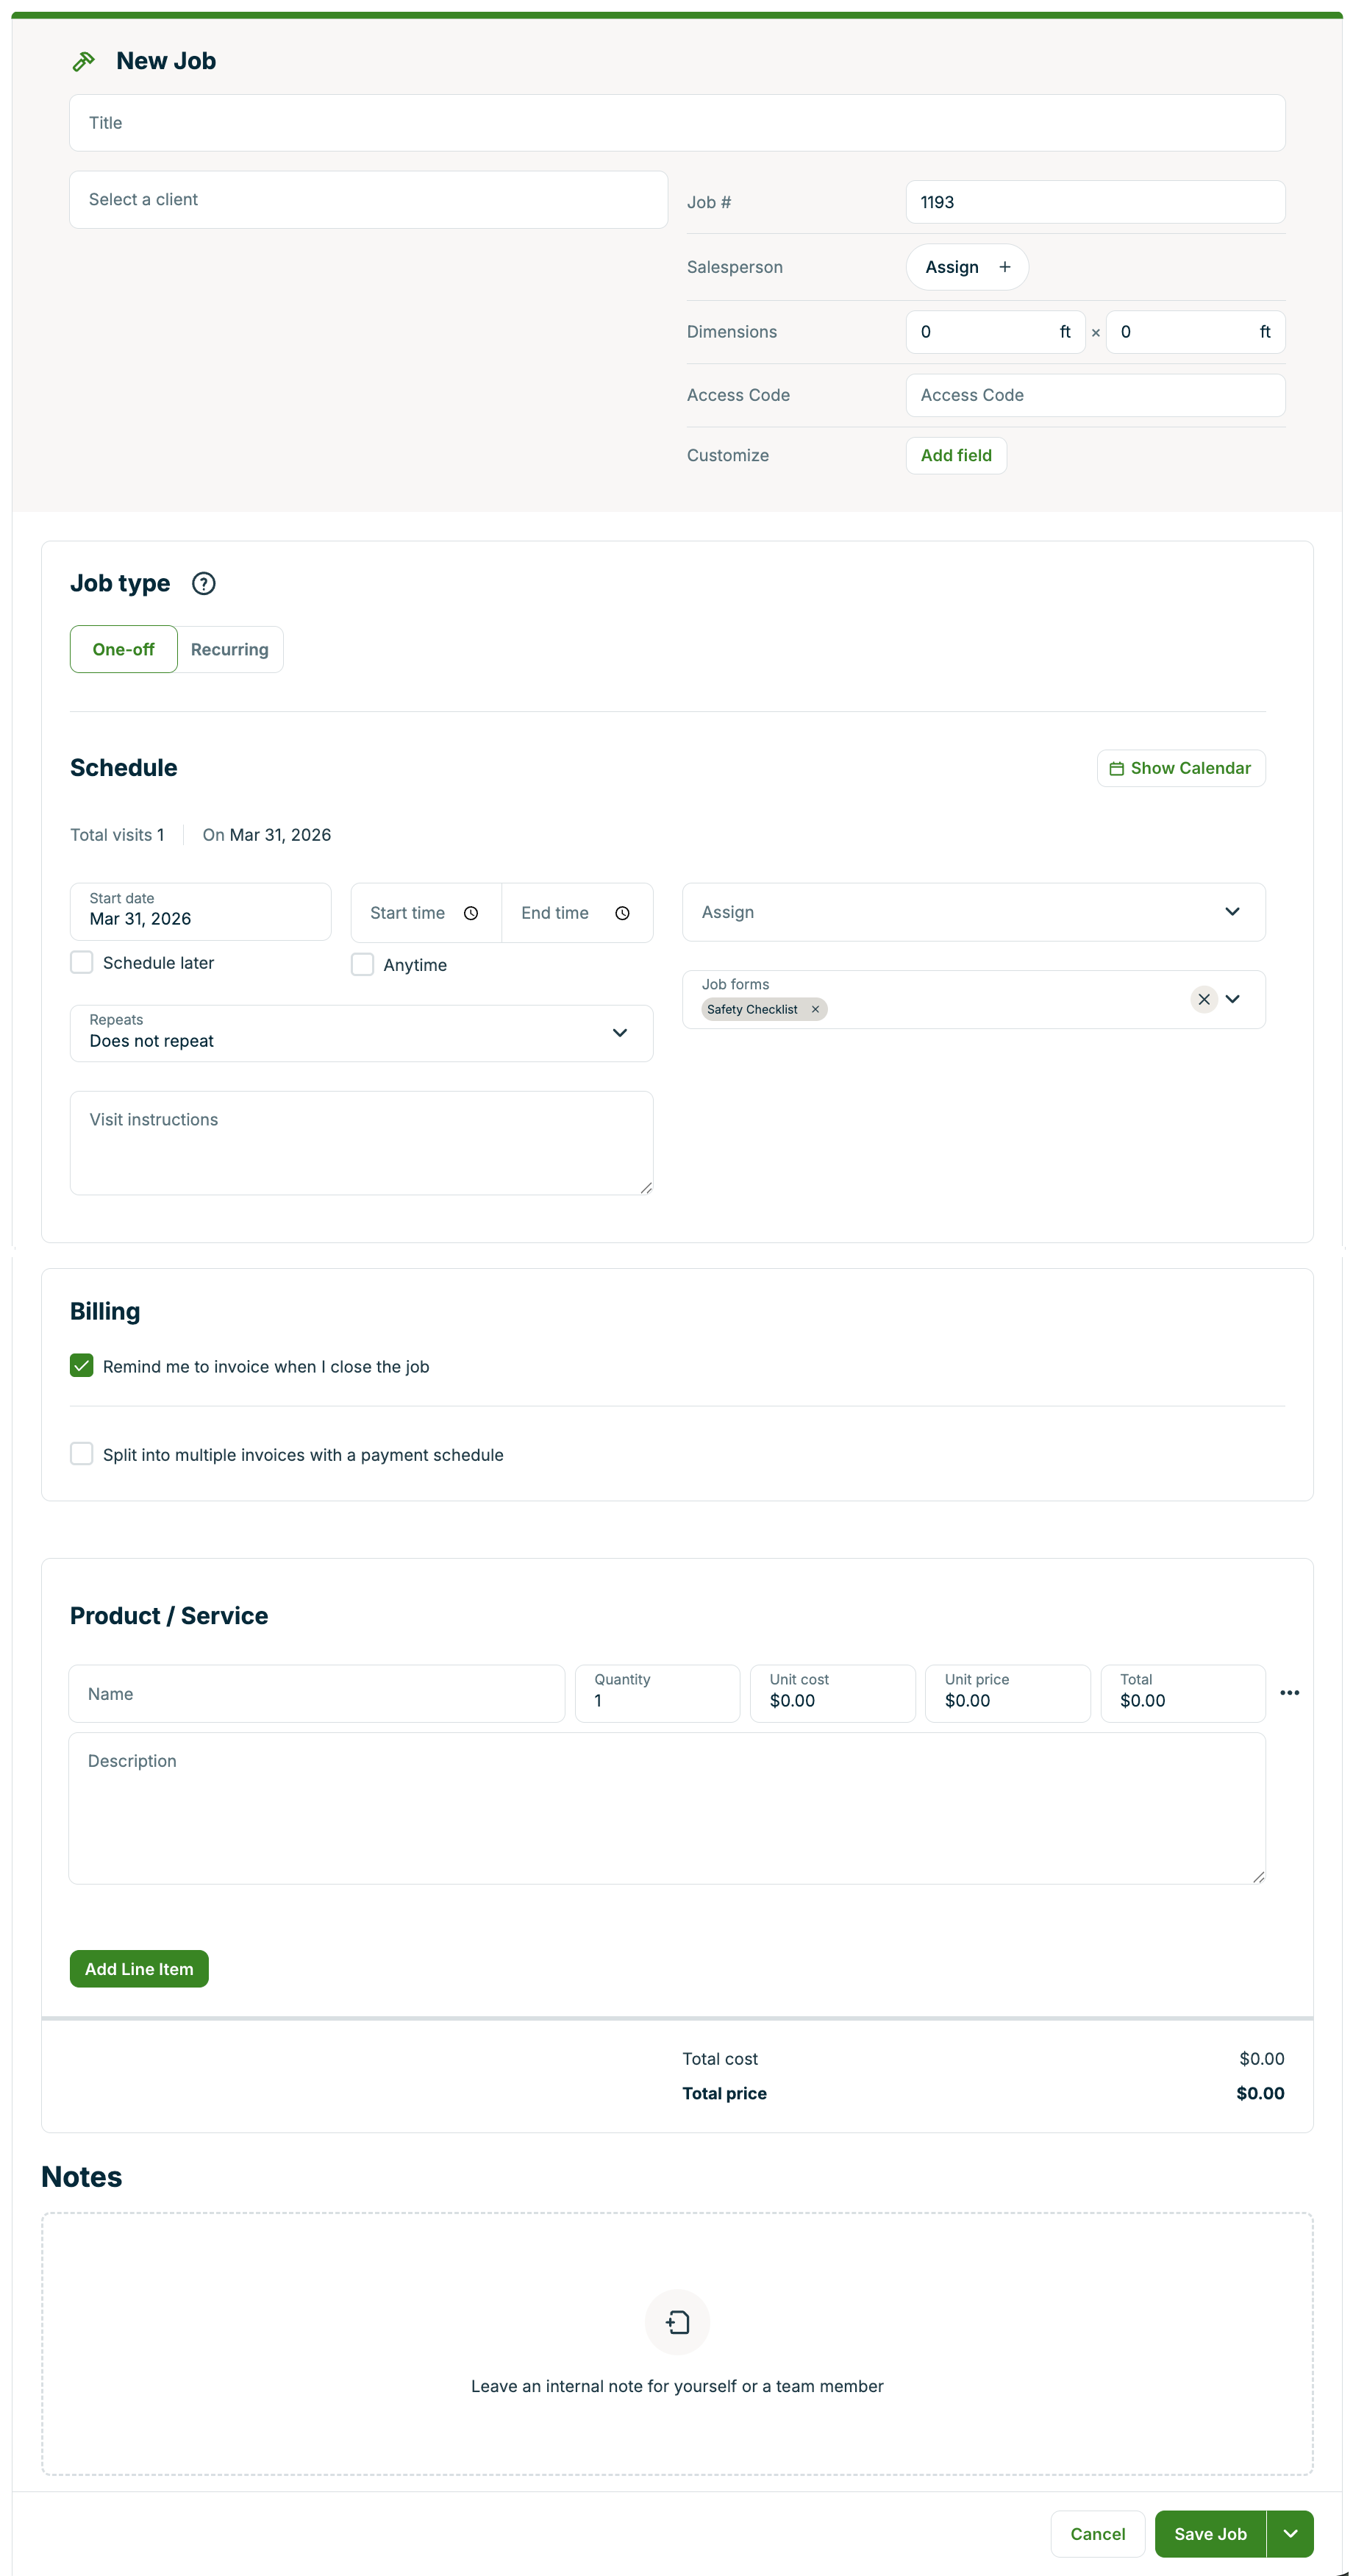Enable the Schedule later checkbox

click(82, 962)
